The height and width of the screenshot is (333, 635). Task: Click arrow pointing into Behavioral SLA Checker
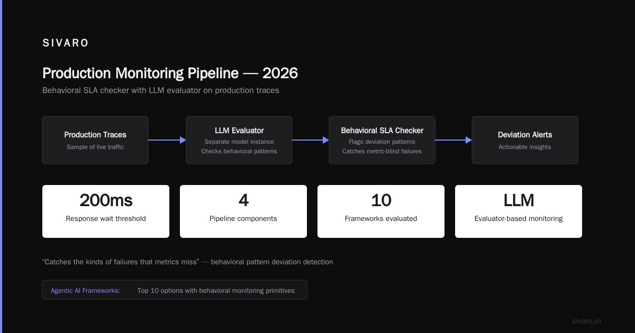[x=311, y=140]
